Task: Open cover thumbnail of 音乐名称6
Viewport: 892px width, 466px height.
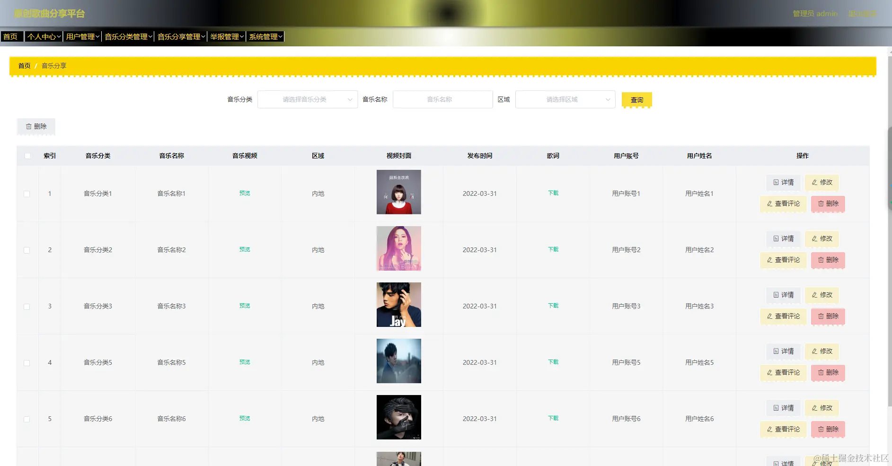Action: pos(398,417)
